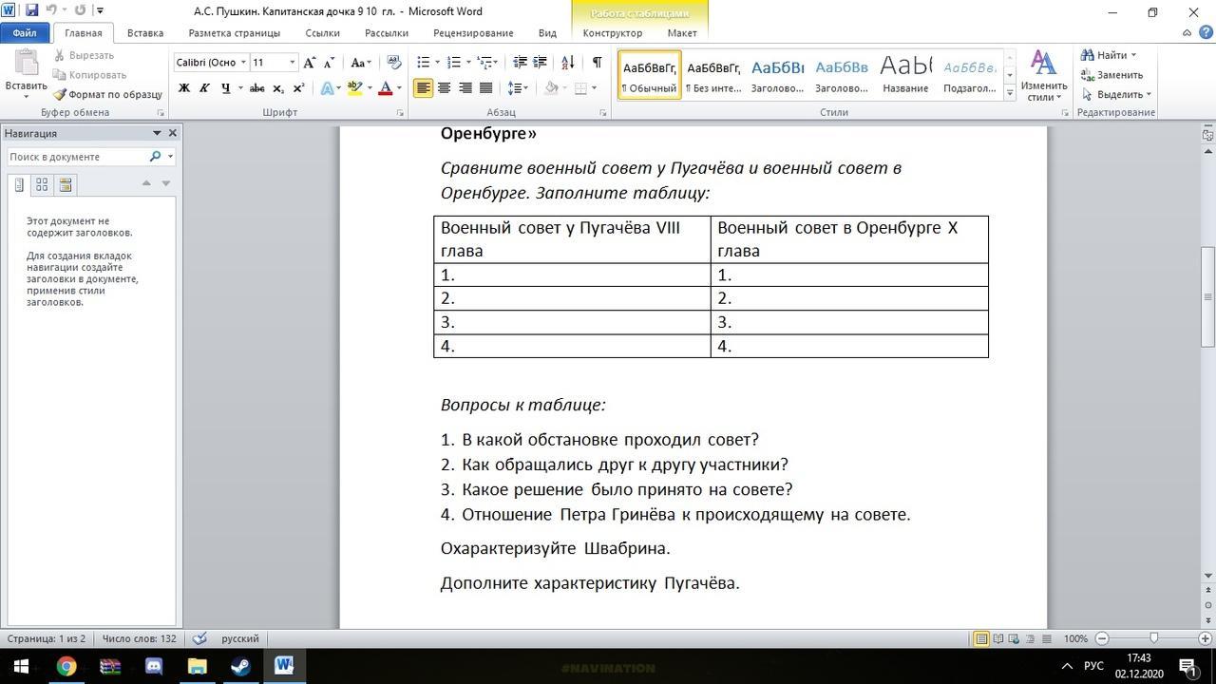
Task: Click the Заменить button
Action: [1112, 75]
